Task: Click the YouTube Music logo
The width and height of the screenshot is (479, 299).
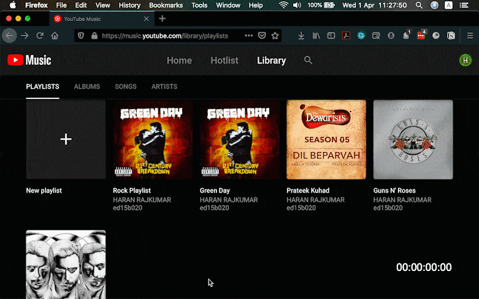Action: click(x=29, y=60)
